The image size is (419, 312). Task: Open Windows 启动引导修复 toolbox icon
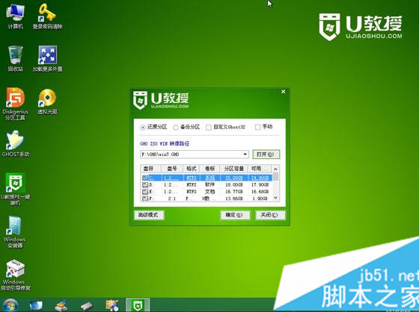pyautogui.click(x=15, y=275)
